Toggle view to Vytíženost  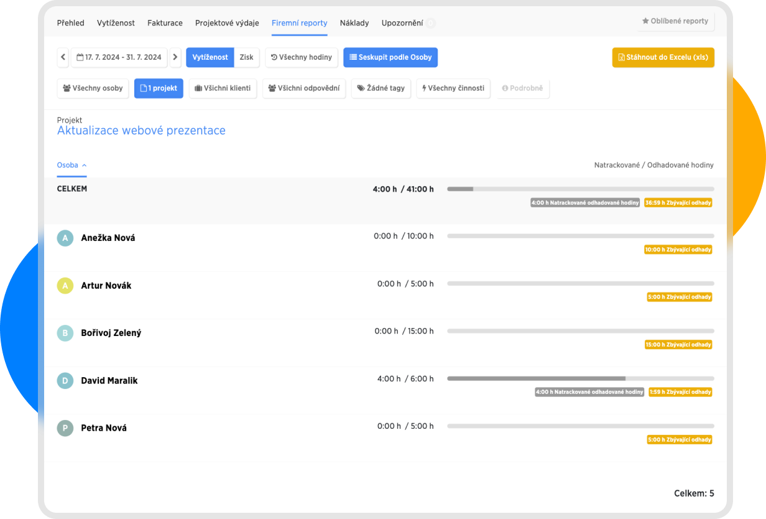point(210,57)
